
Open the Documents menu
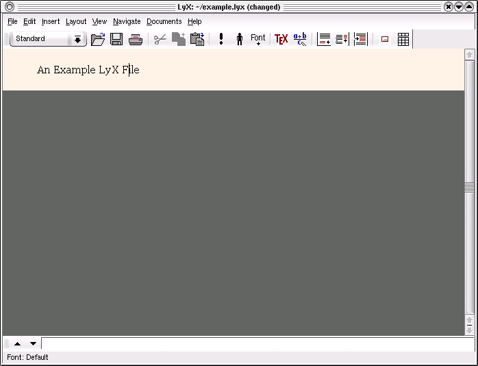164,21
